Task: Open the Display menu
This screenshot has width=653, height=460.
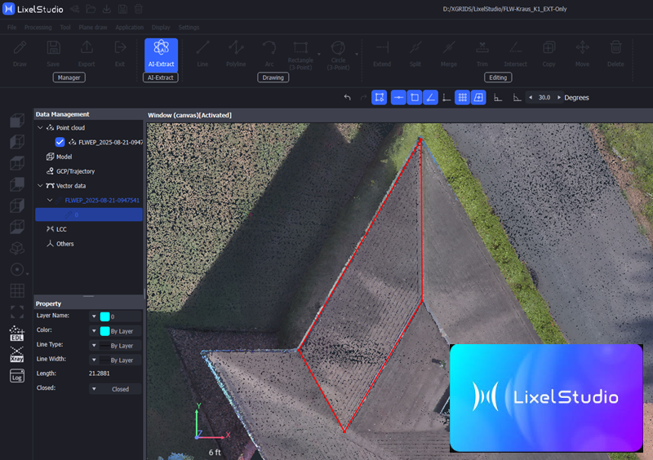Action: pyautogui.click(x=161, y=27)
